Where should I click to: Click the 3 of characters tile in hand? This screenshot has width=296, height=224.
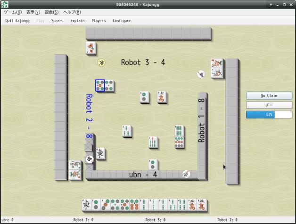click(x=192, y=205)
